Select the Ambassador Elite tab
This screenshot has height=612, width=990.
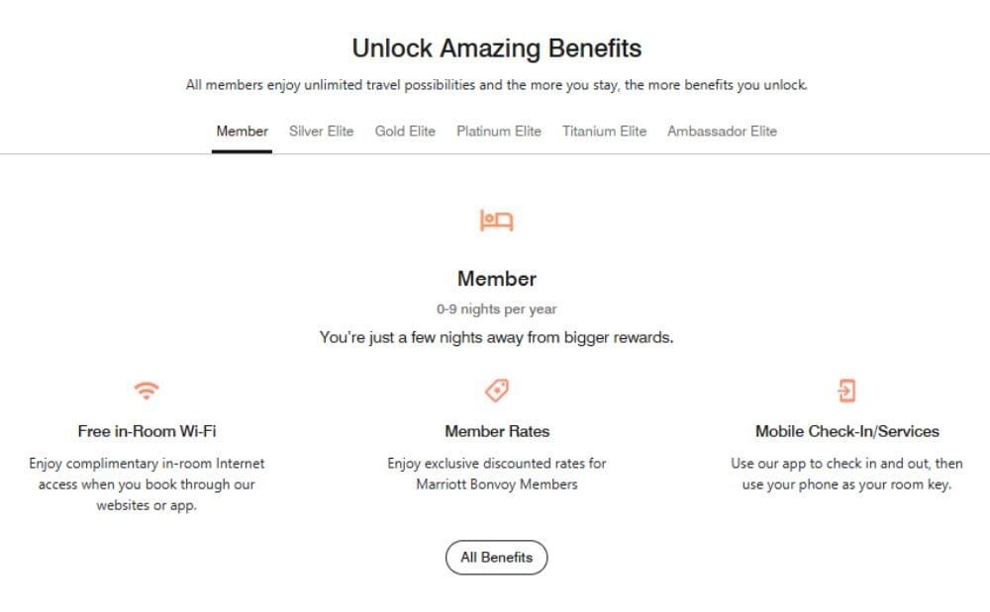point(724,131)
